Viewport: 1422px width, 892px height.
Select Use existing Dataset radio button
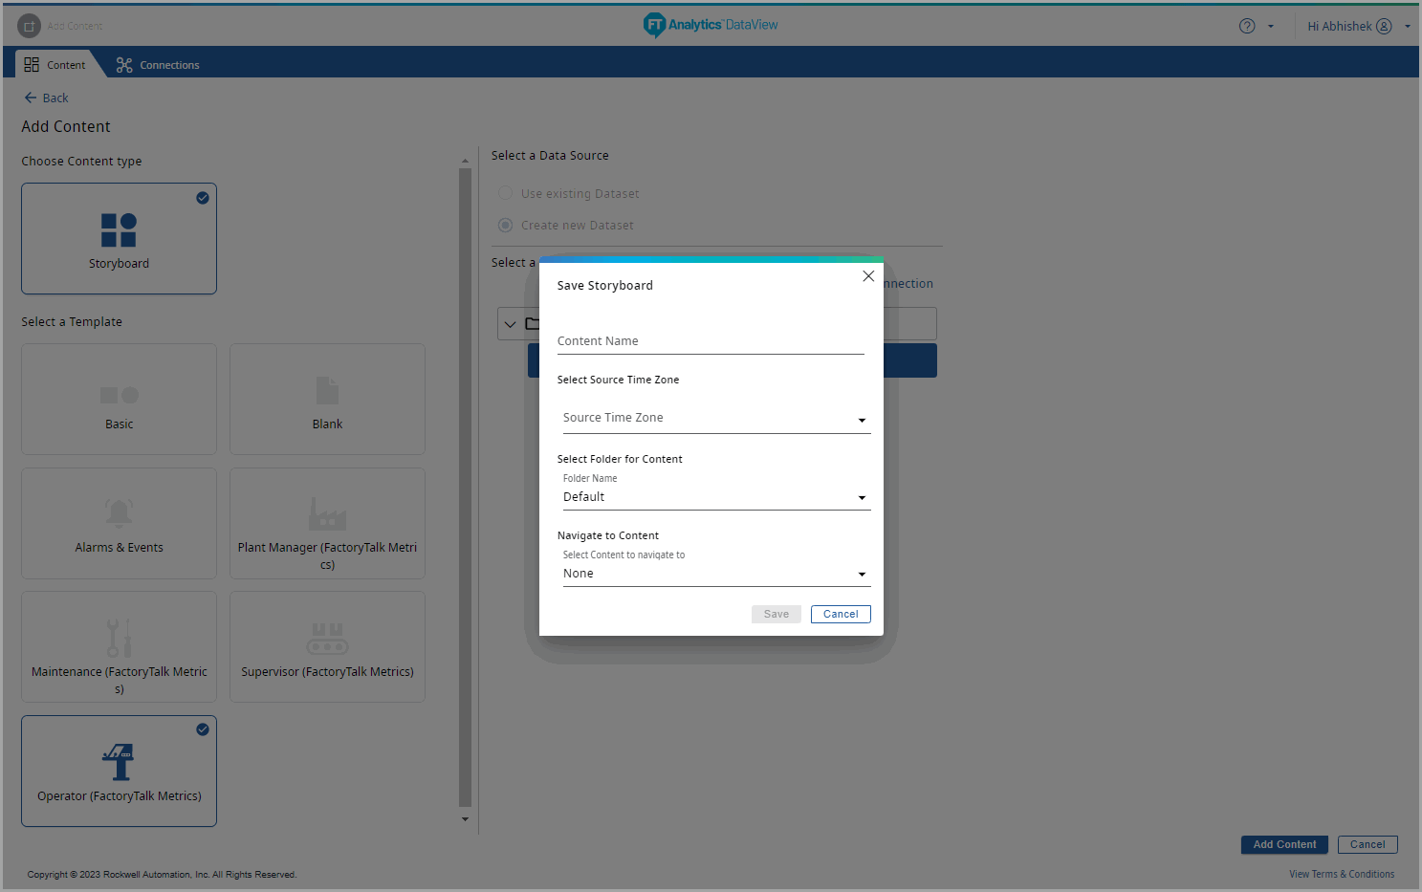tap(505, 193)
